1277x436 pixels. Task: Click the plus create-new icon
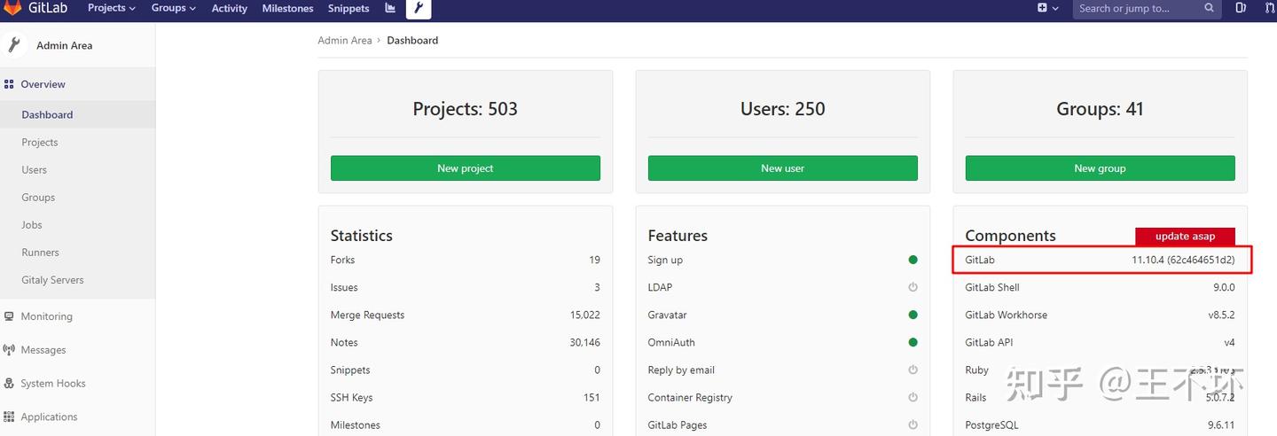[1042, 8]
